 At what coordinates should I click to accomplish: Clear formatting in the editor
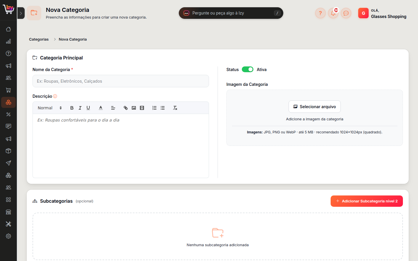(x=175, y=108)
